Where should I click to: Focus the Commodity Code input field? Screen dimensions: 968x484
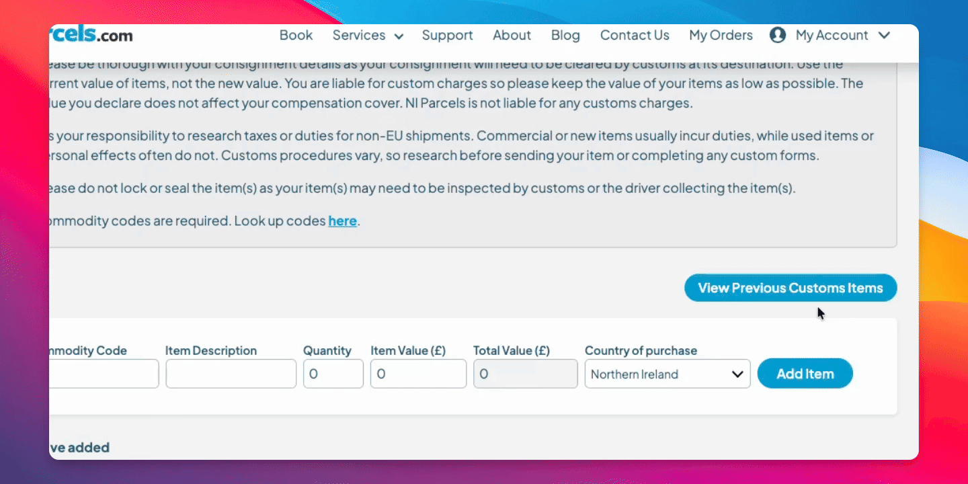(x=104, y=374)
